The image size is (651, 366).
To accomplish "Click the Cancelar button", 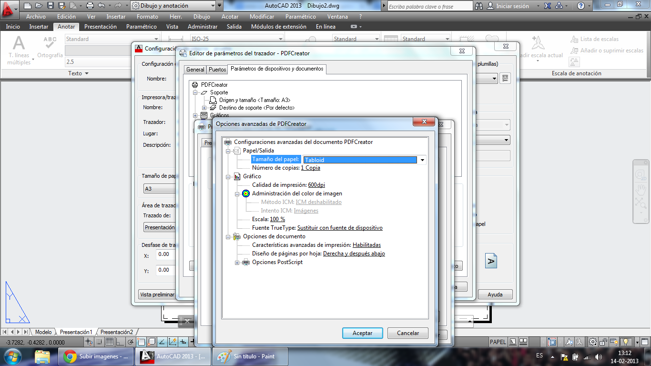I will click(408, 333).
